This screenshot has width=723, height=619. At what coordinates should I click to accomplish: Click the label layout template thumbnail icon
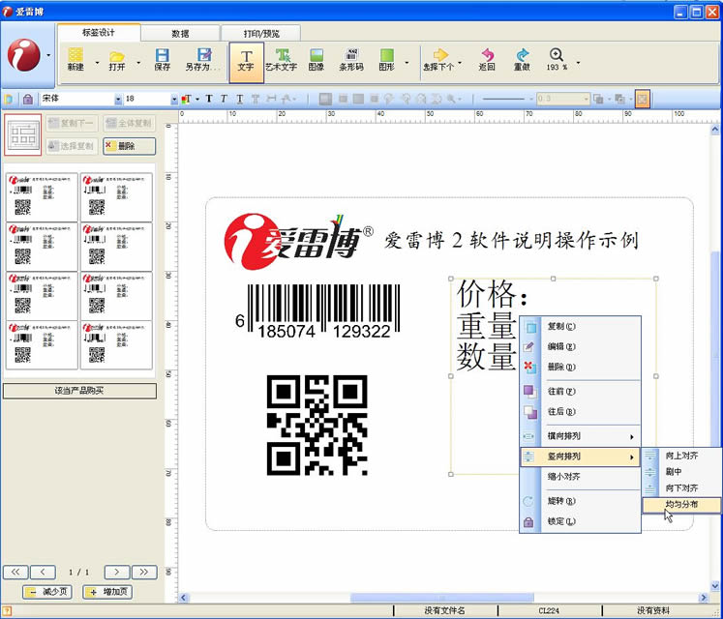click(x=23, y=134)
